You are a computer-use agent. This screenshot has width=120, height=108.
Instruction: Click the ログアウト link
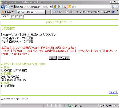(113, 92)
